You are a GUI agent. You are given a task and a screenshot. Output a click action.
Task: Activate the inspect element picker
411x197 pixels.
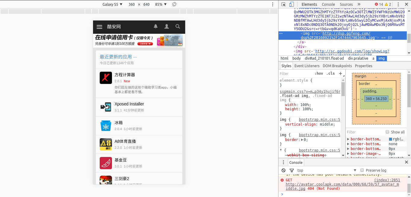pos(284,4)
